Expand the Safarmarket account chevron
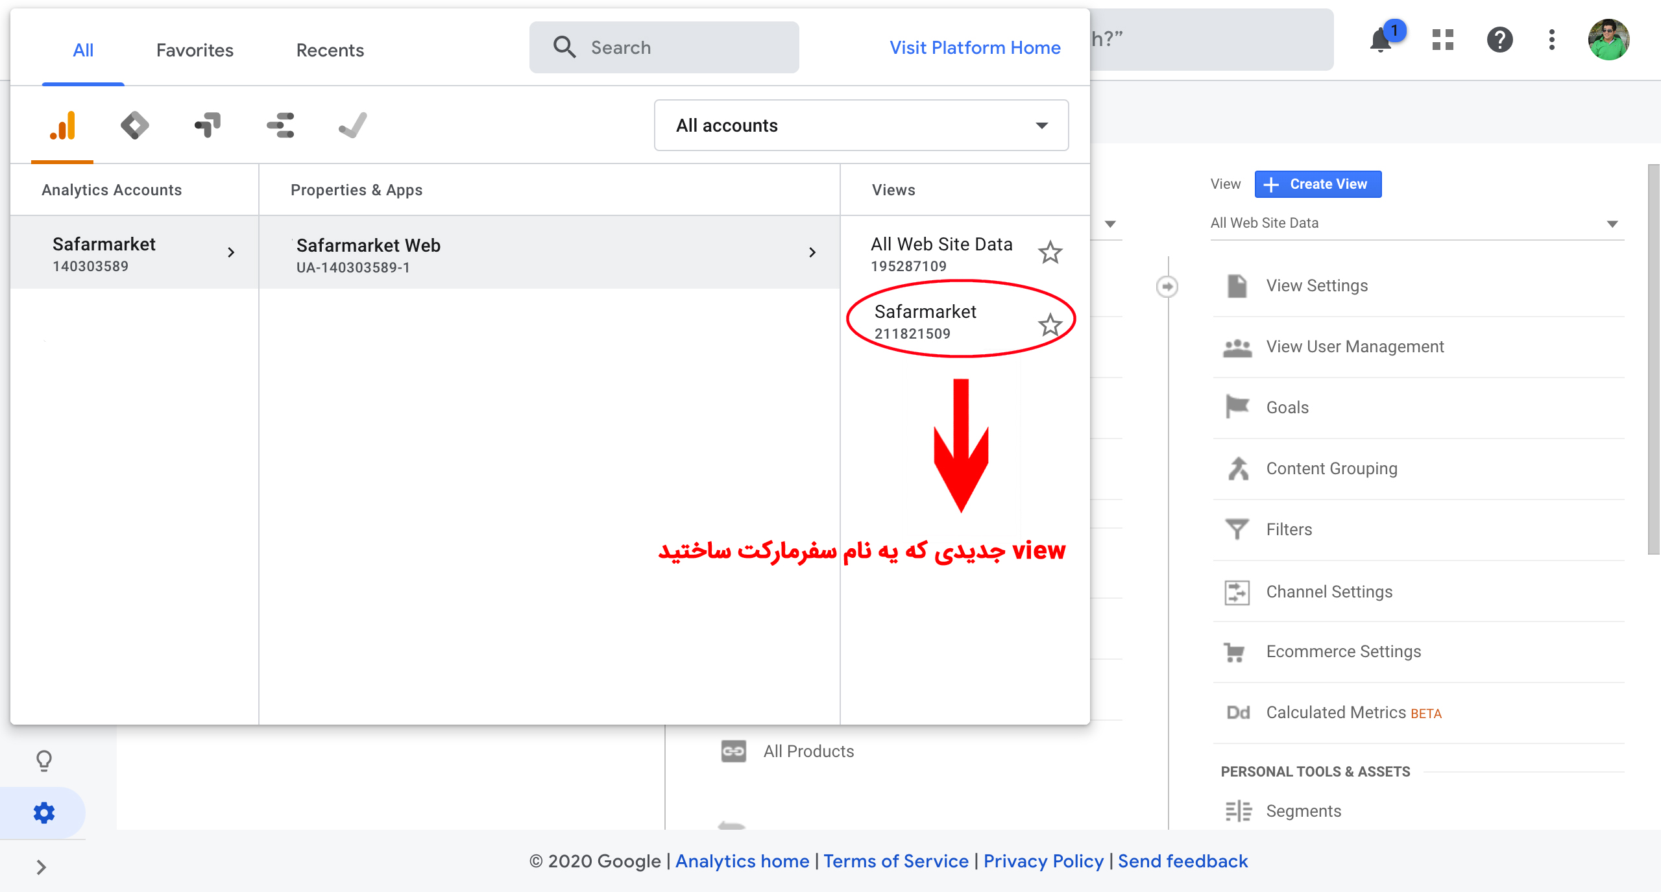The width and height of the screenshot is (1661, 892). point(231,252)
